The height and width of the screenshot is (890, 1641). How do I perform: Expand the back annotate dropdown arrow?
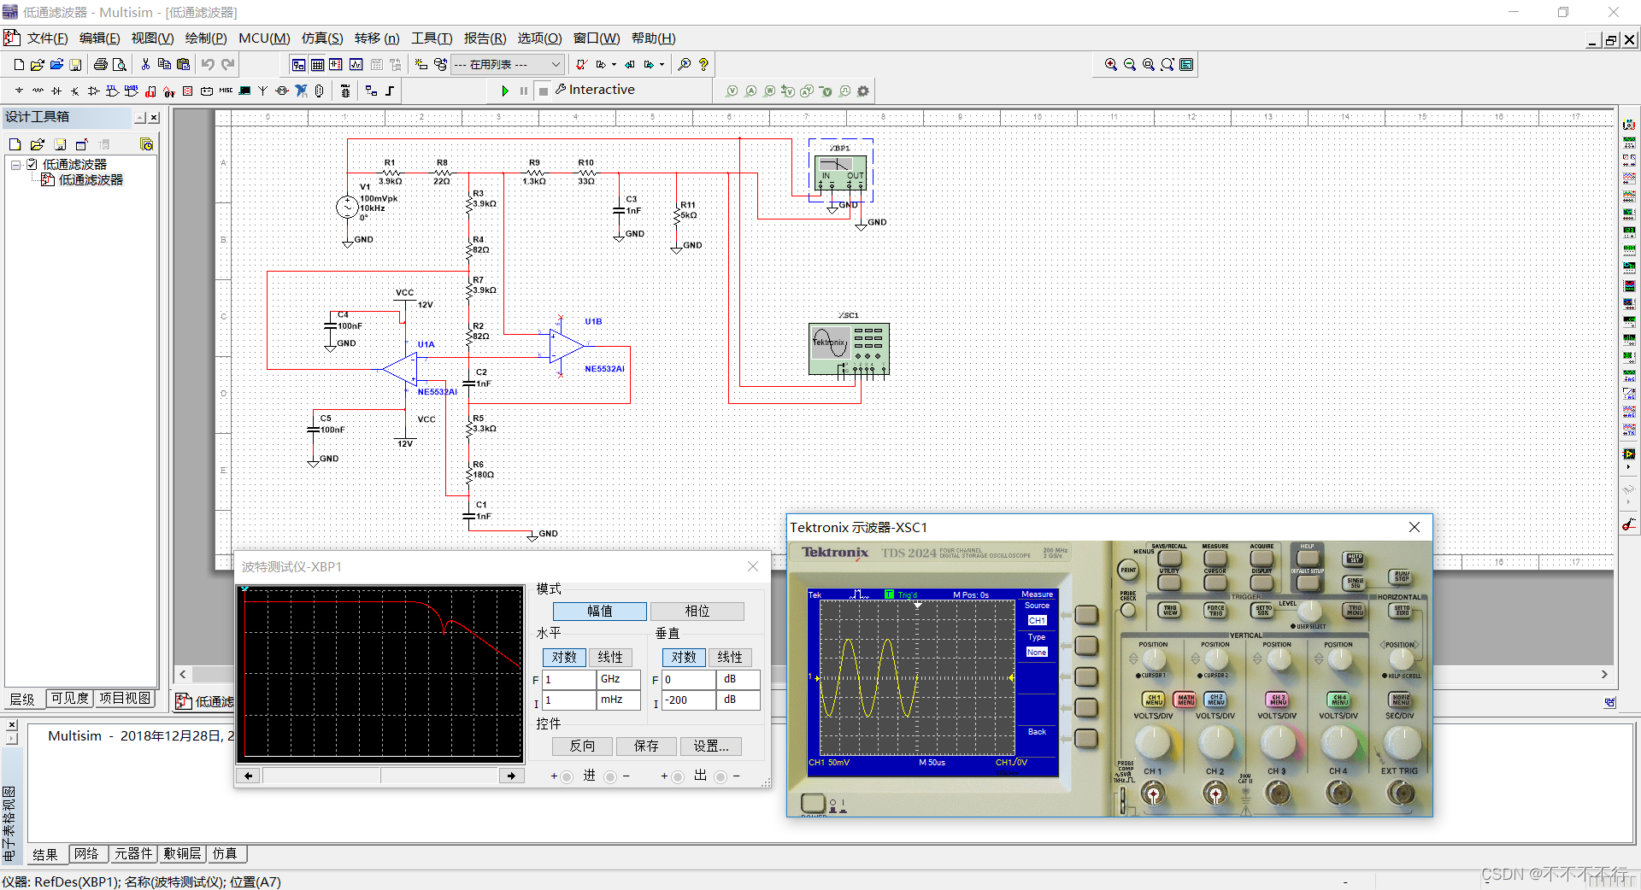pyautogui.click(x=614, y=64)
